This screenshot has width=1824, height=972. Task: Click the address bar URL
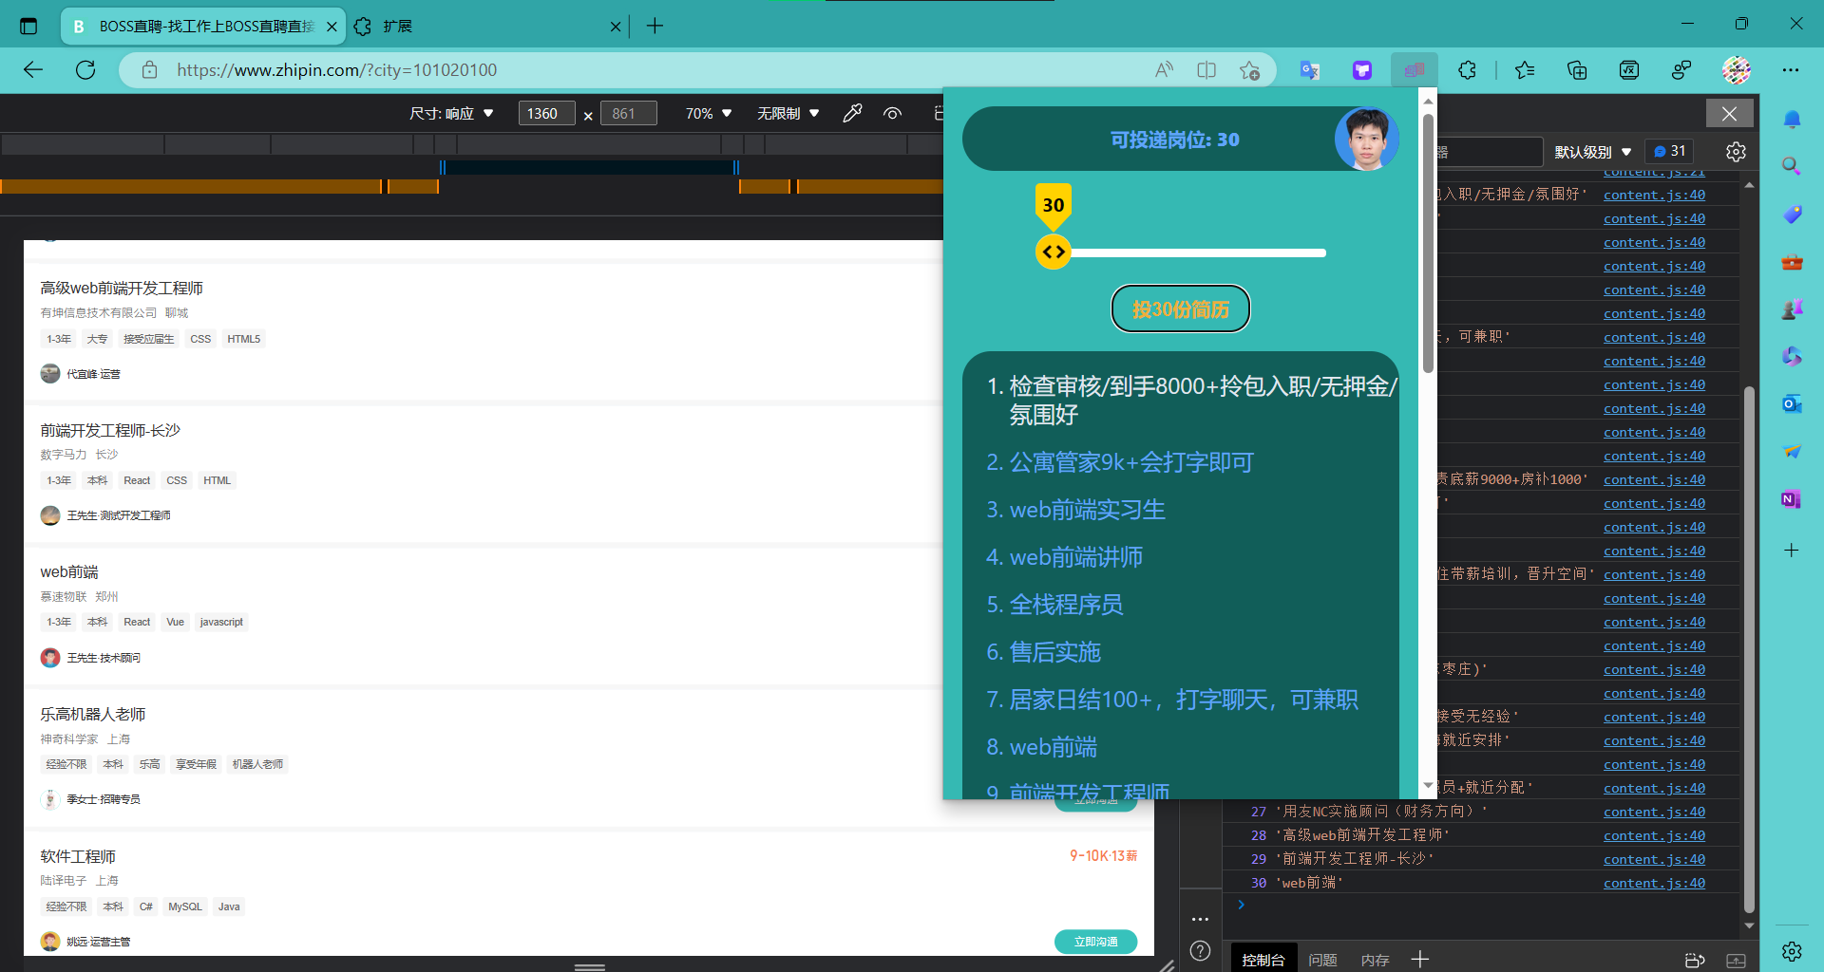point(337,69)
